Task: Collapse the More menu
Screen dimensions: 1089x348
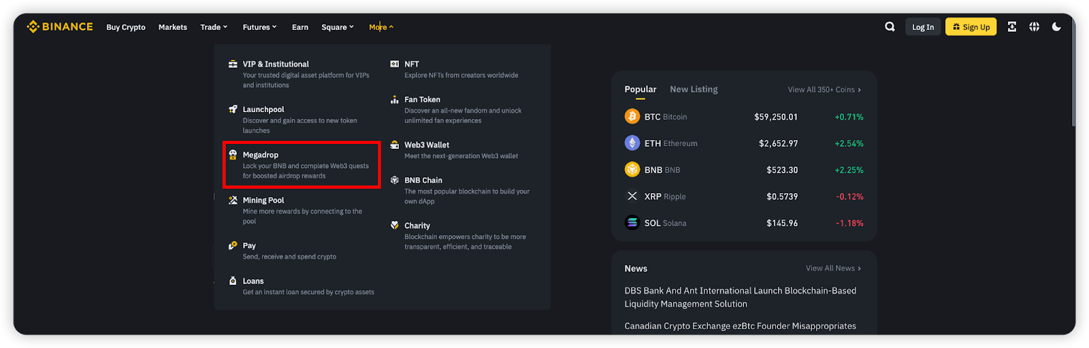Action: [381, 27]
